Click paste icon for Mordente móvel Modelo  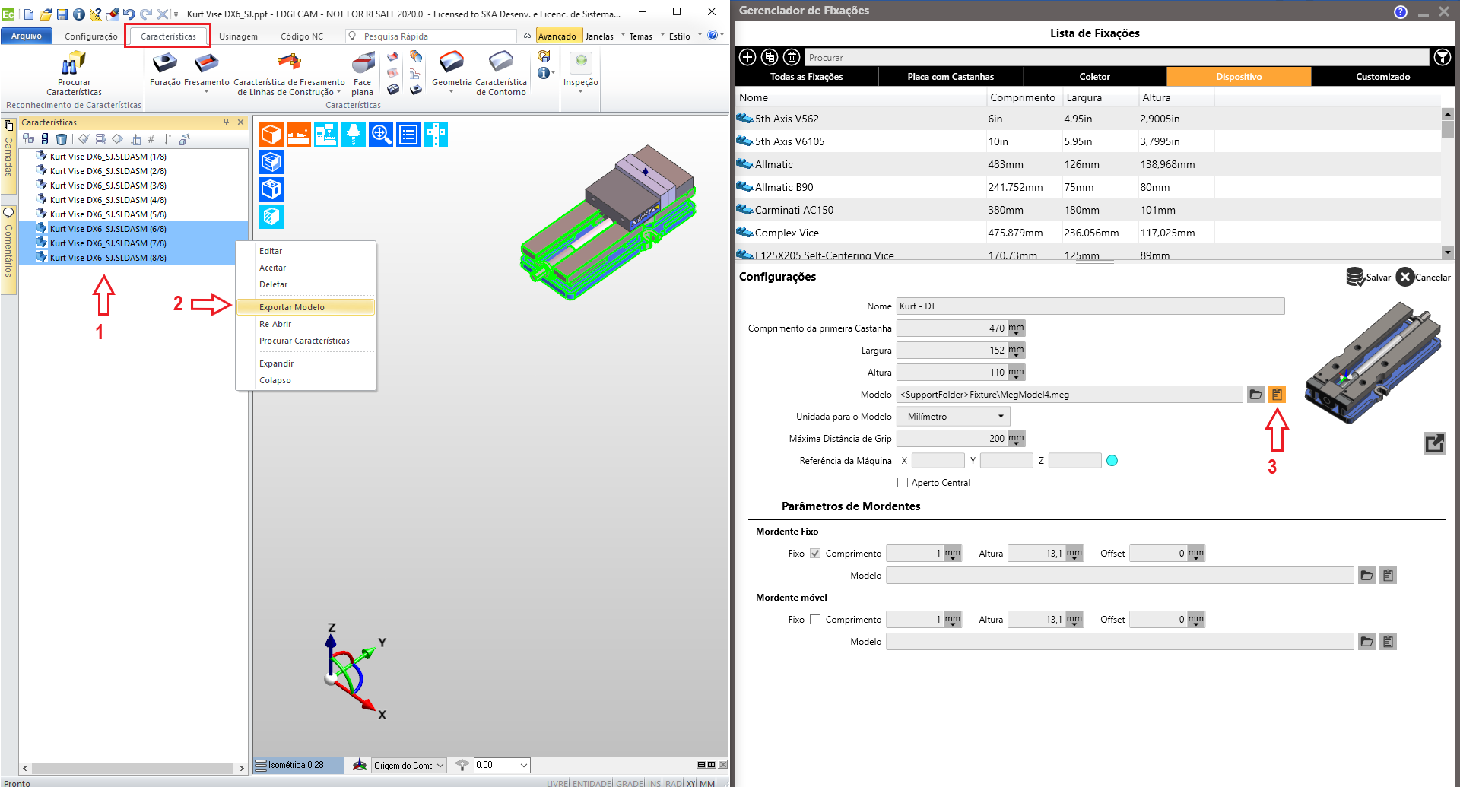click(1388, 642)
